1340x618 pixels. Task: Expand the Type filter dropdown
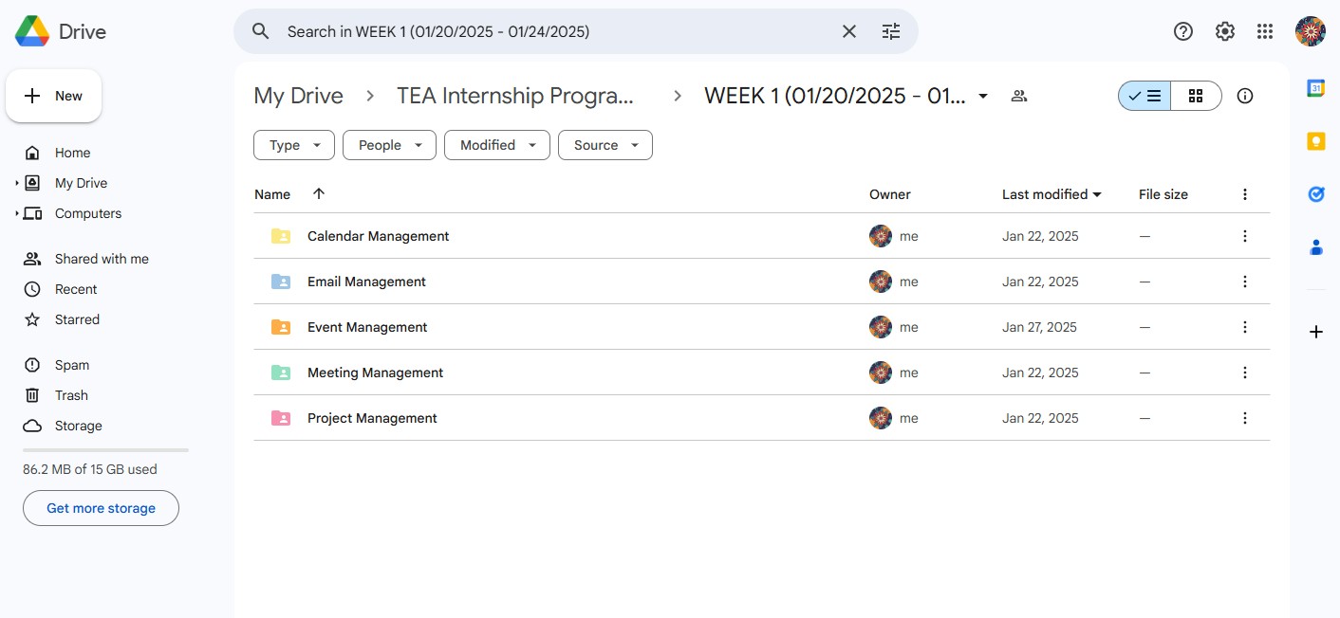click(x=294, y=145)
